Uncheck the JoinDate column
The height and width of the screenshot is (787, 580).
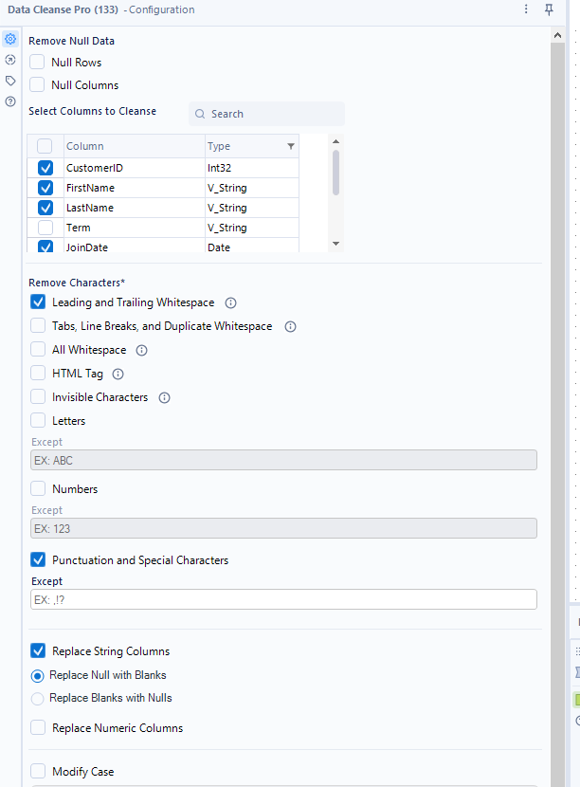[45, 247]
